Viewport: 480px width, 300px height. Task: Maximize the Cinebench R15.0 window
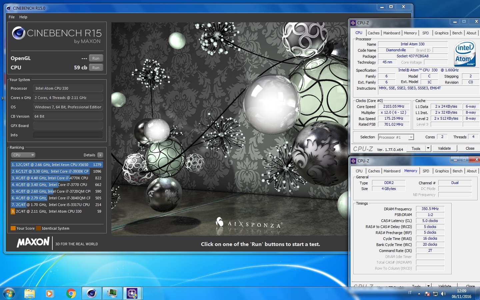(391, 7)
